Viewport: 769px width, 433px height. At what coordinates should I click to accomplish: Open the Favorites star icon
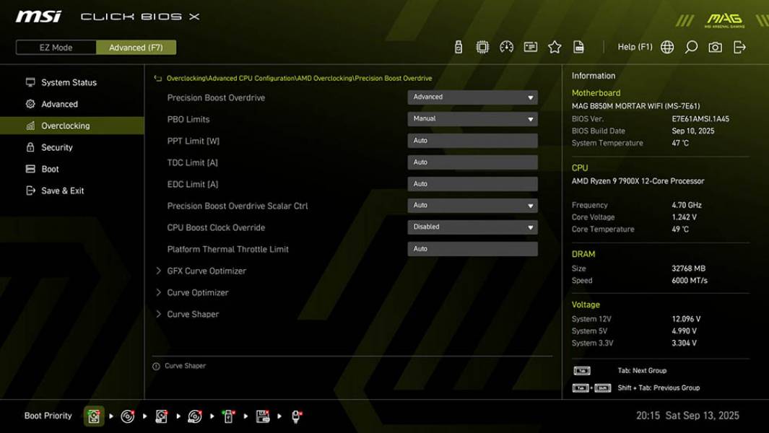pos(555,46)
